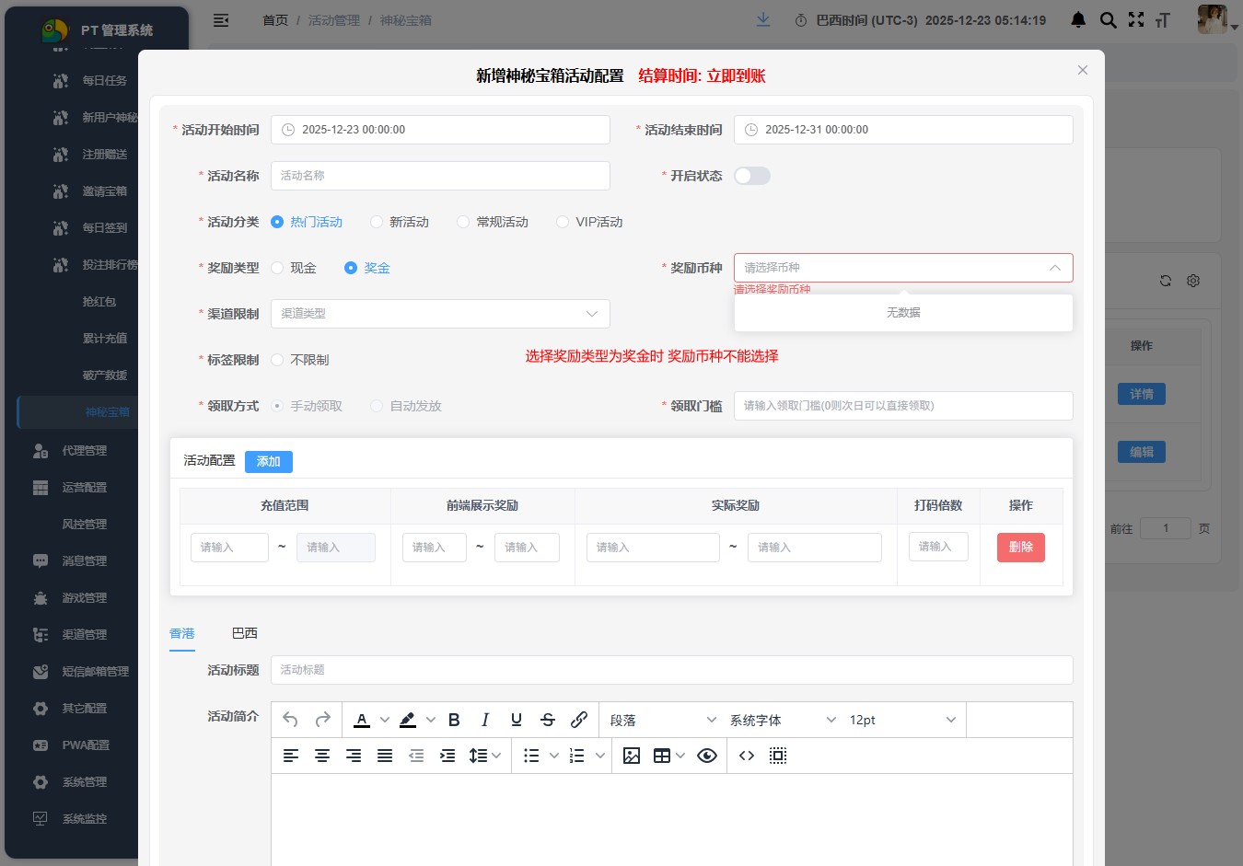Select 新活动 activity category

pos(400,222)
